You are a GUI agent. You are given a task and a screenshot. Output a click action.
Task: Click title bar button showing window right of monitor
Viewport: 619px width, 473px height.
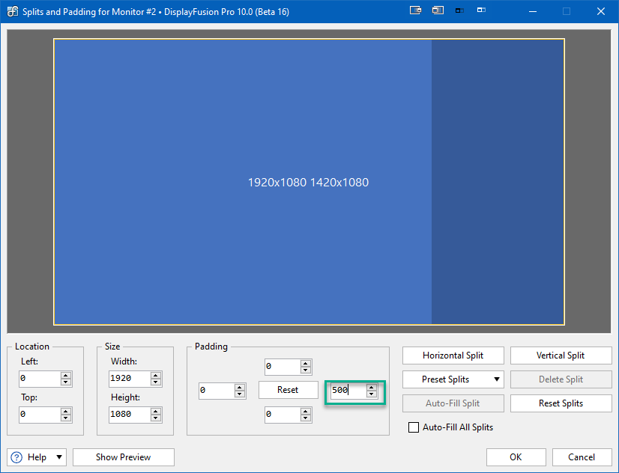click(415, 10)
